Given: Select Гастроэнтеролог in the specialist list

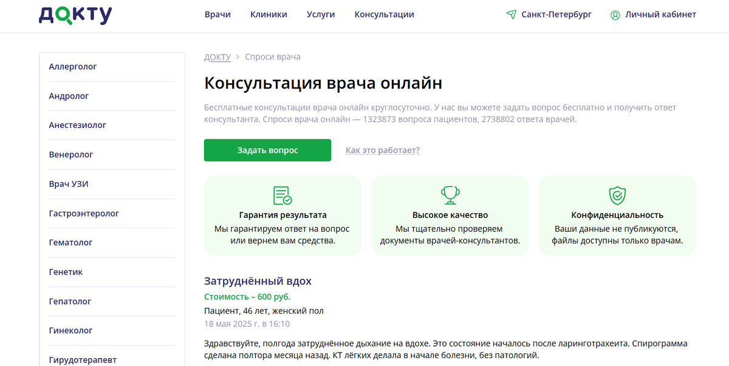Looking at the screenshot, I should click(x=84, y=214).
